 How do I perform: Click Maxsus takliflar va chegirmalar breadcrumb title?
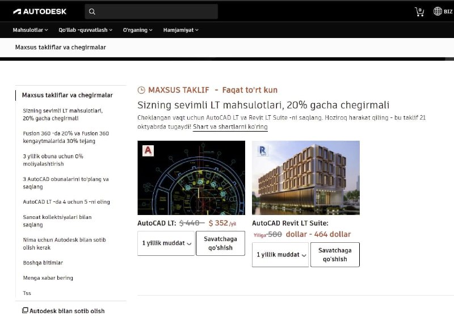coord(61,47)
